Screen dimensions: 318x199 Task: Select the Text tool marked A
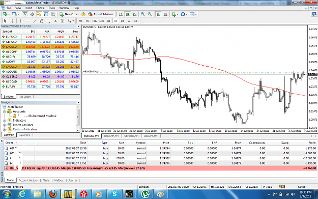coord(55,21)
